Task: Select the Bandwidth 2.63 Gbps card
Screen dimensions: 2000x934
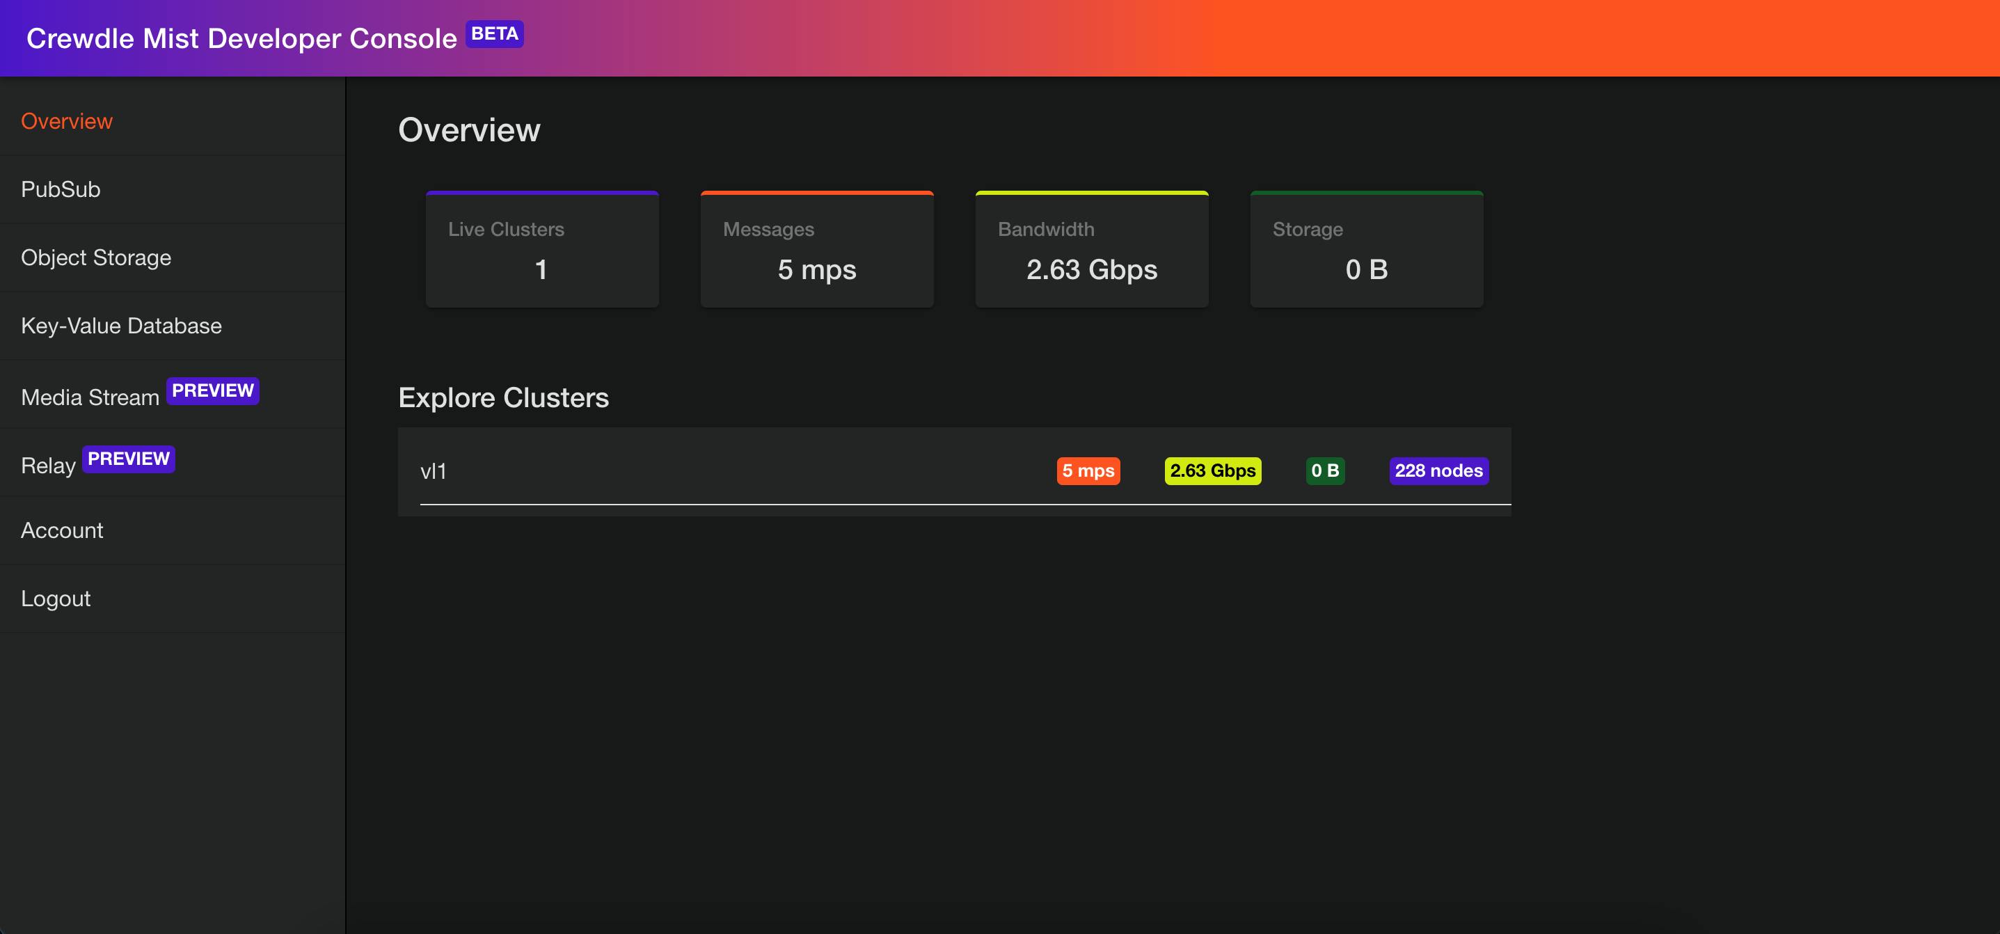Action: (1092, 249)
